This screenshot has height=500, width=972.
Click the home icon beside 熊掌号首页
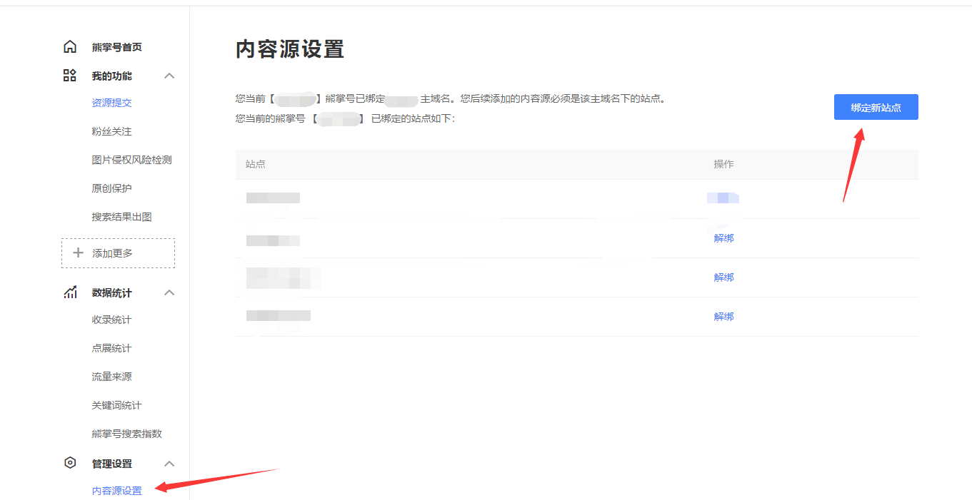[69, 46]
